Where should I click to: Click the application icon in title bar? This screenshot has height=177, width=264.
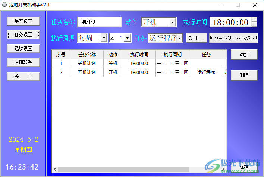pos(4,5)
